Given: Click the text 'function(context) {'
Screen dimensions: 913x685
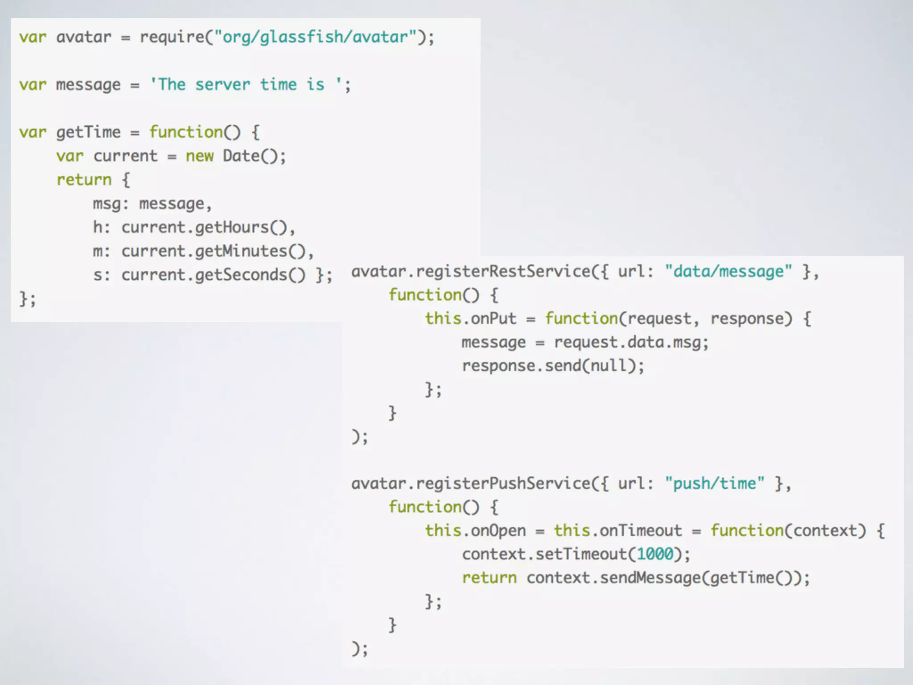Looking at the screenshot, I should point(798,531).
